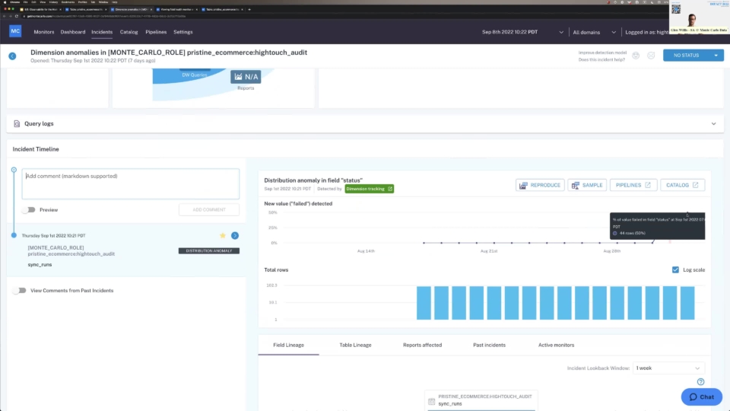Open the help question mark icon
This screenshot has width=730, height=411.
[700, 381]
